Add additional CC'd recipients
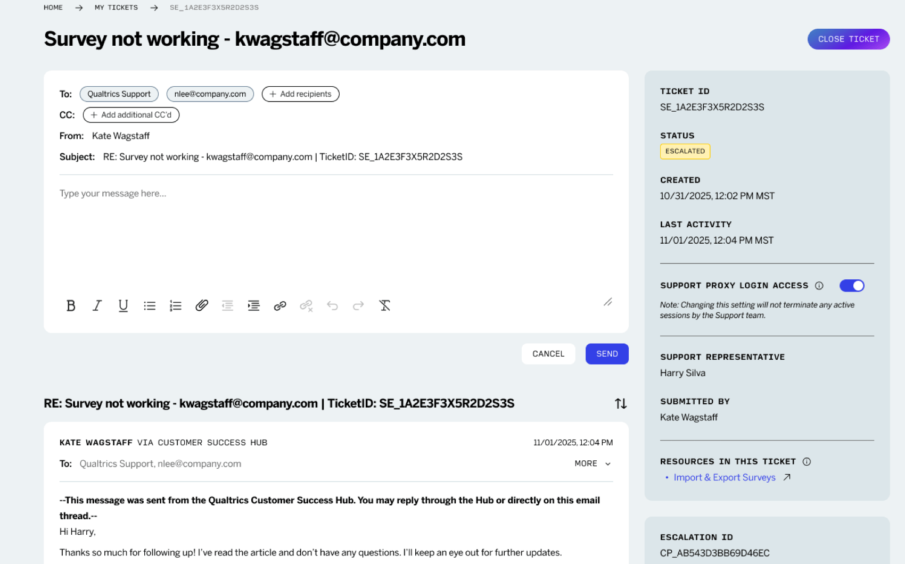 [x=131, y=114]
